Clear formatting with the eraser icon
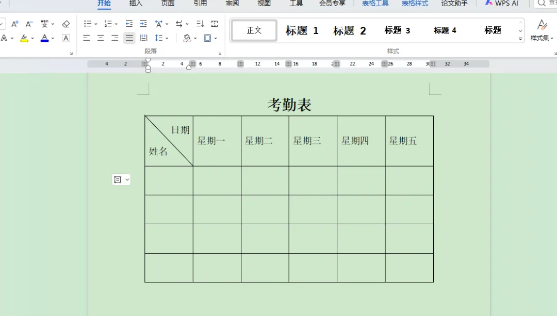 pos(65,24)
